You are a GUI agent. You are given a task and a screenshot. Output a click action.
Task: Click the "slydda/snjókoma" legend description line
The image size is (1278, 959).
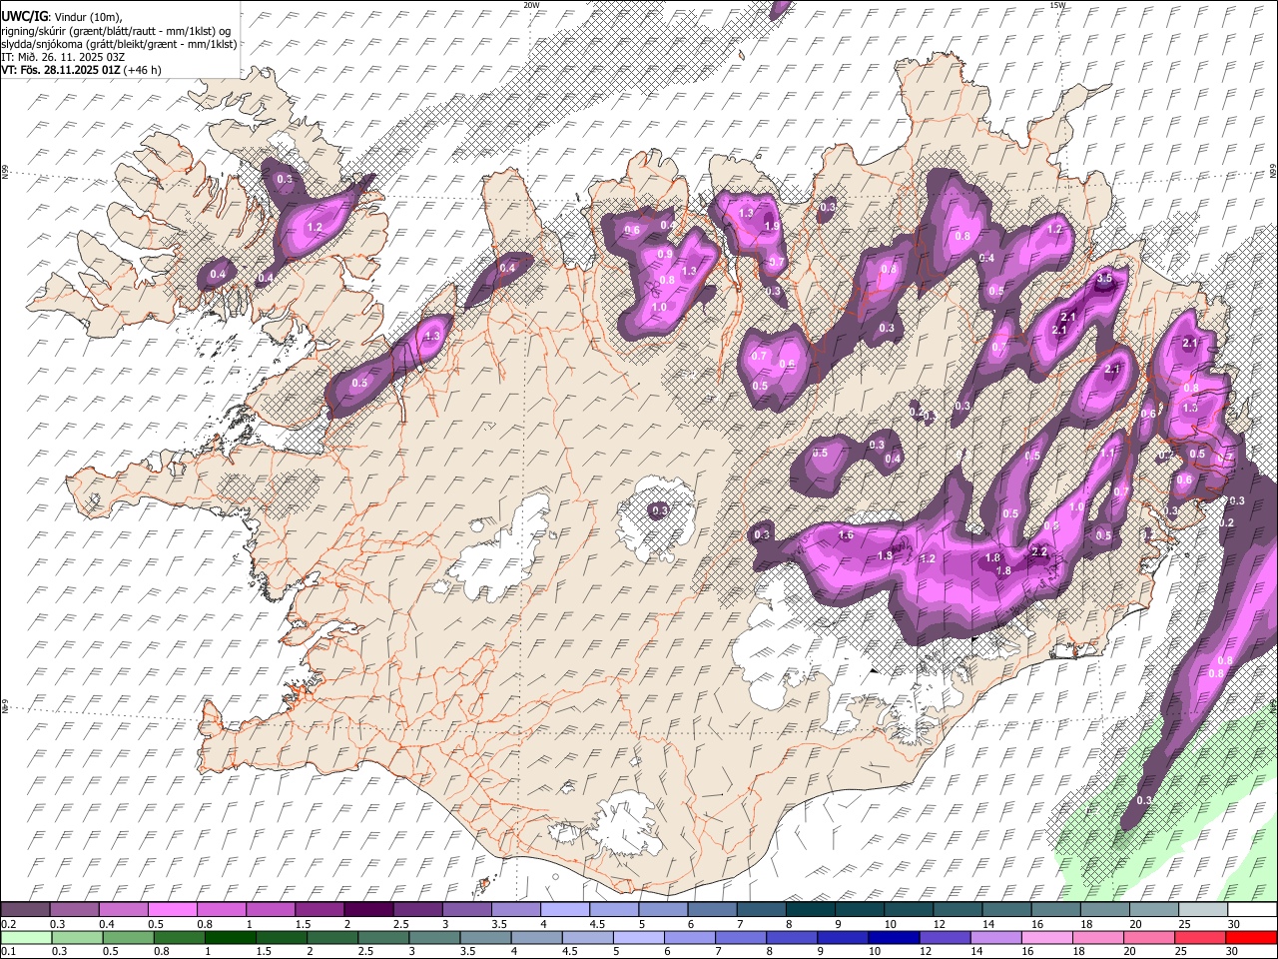[119, 44]
